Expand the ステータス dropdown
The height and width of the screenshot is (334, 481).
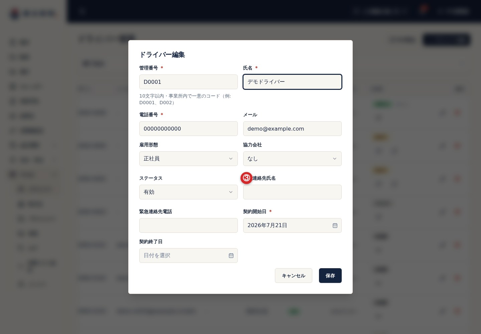pyautogui.click(x=188, y=192)
